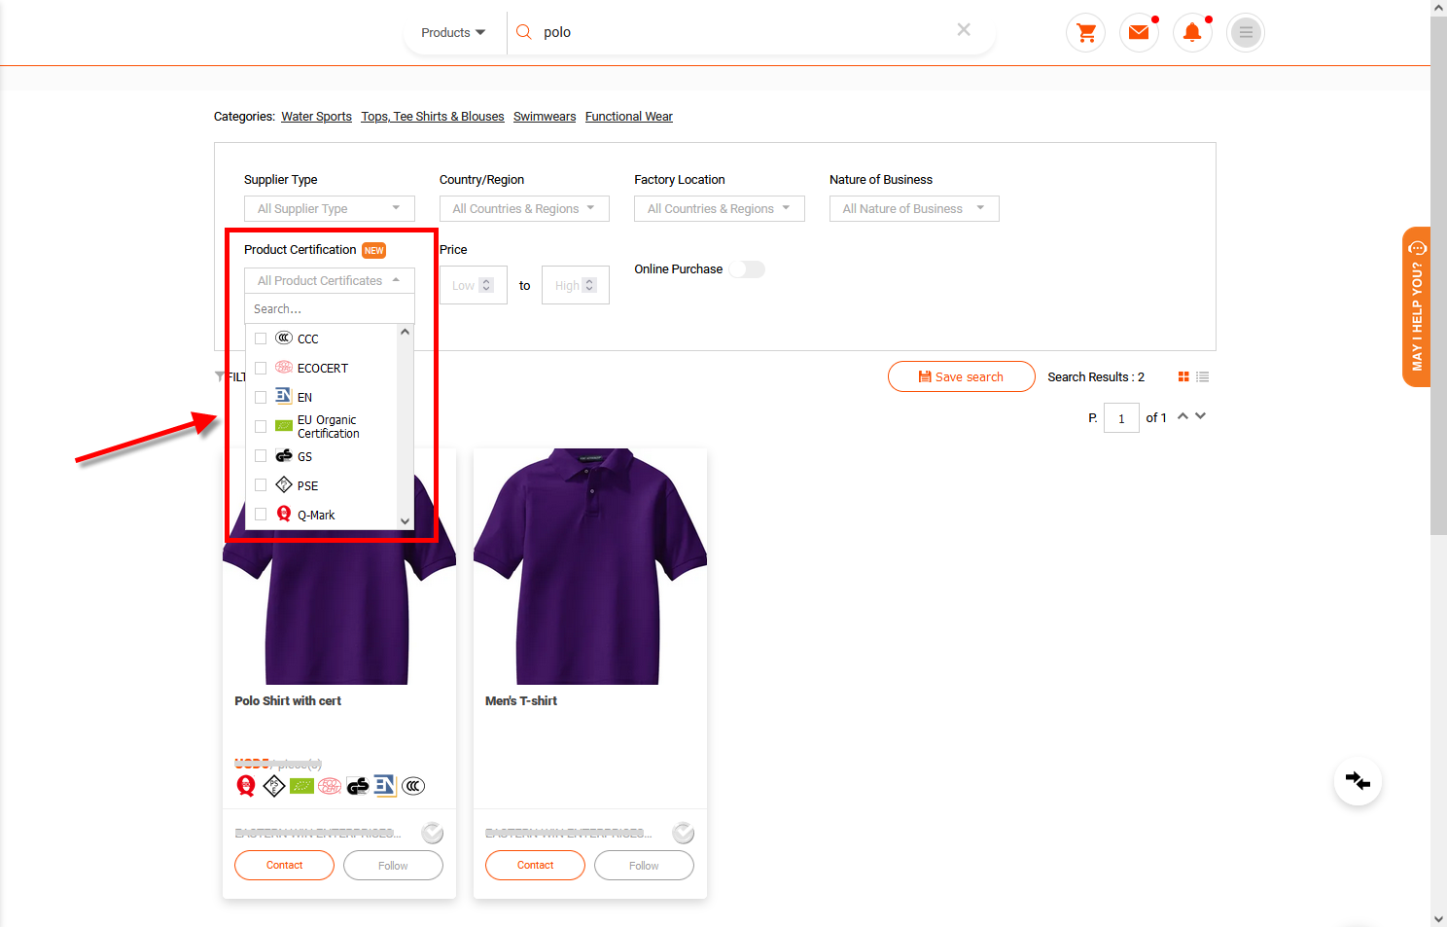Check the EN certificate checkbox
Viewport: 1447px width, 927px height.
click(261, 397)
